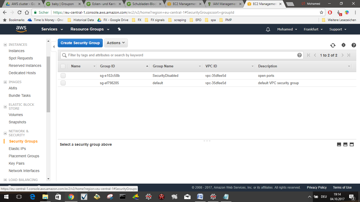Open Chrome from the Windows taskbar
This screenshot has height=202, width=360.
[x=71, y=197]
